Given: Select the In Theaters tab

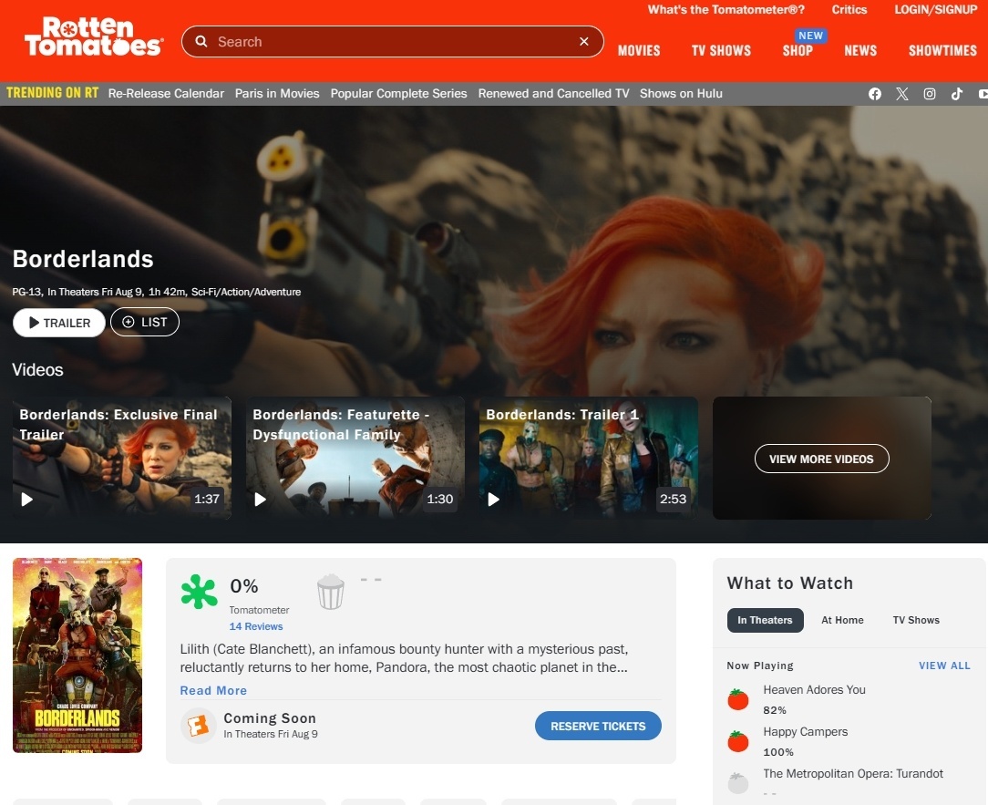Looking at the screenshot, I should coord(765,620).
